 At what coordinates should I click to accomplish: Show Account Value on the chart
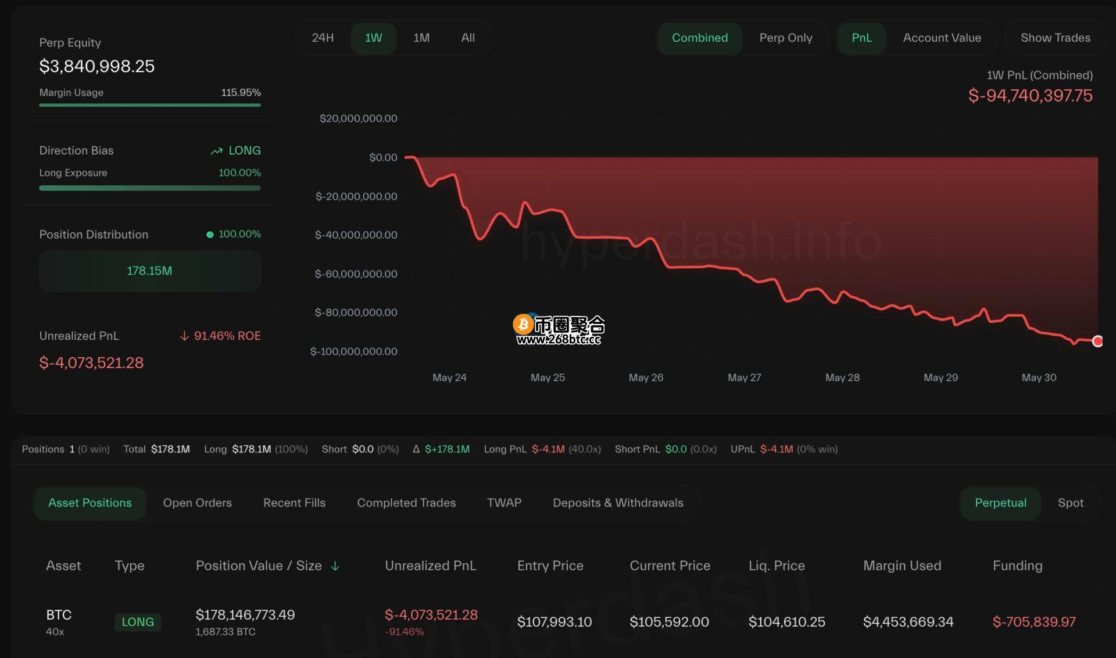942,38
